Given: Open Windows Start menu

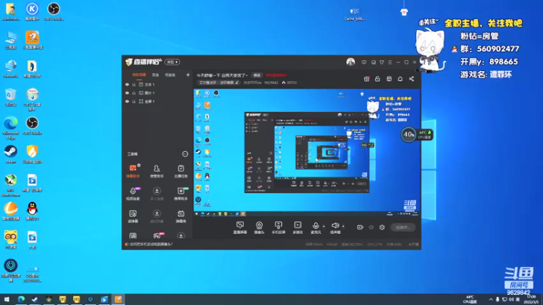Looking at the screenshot, I should (7, 300).
